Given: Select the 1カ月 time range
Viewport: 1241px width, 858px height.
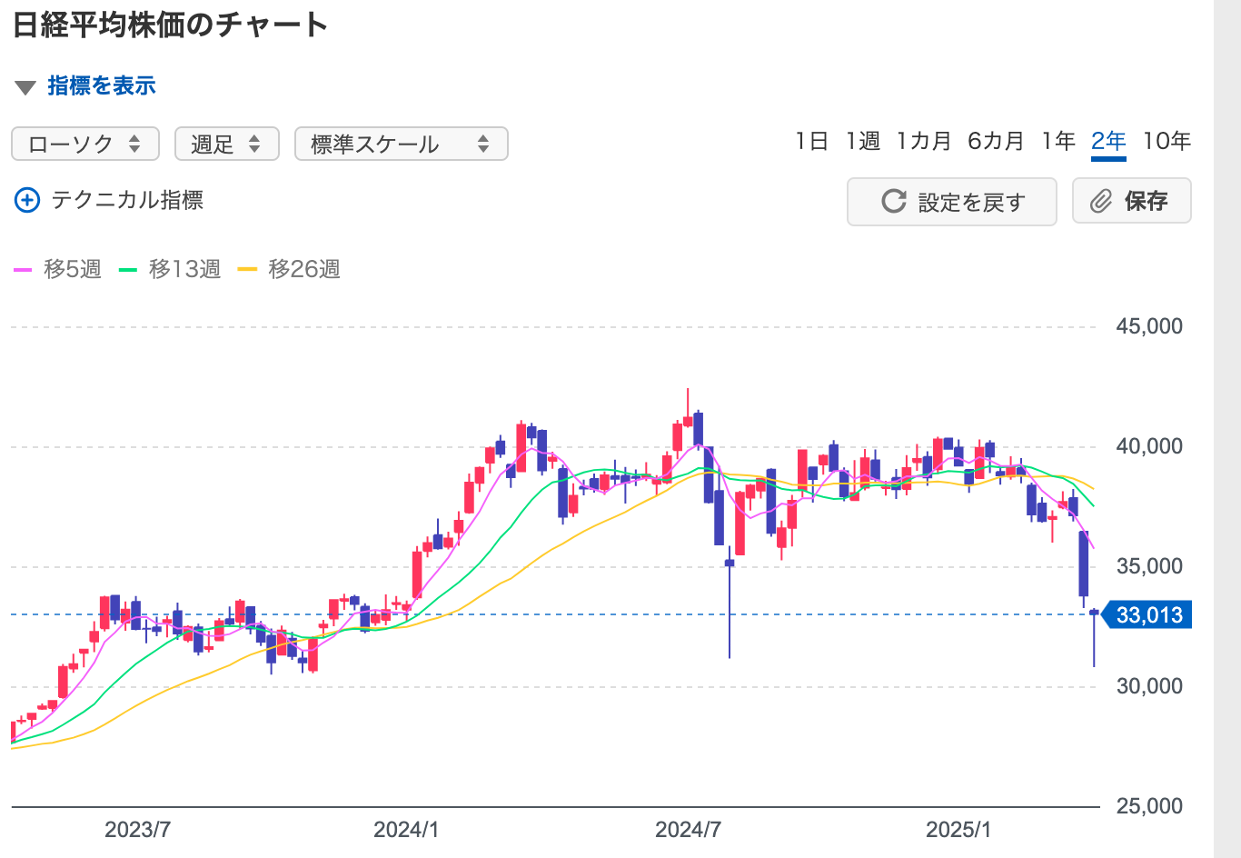Looking at the screenshot, I should coord(924,141).
